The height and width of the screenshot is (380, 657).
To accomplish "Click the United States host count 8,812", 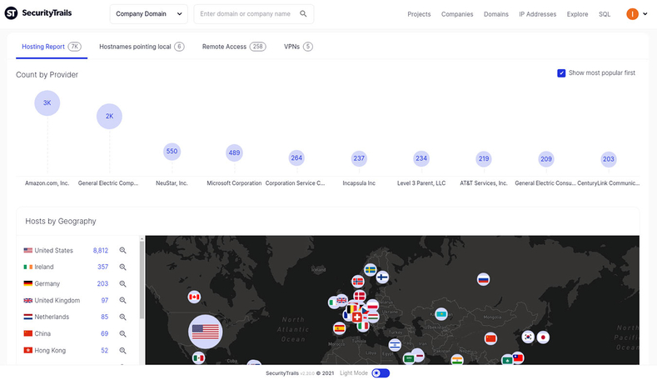I will [x=101, y=250].
